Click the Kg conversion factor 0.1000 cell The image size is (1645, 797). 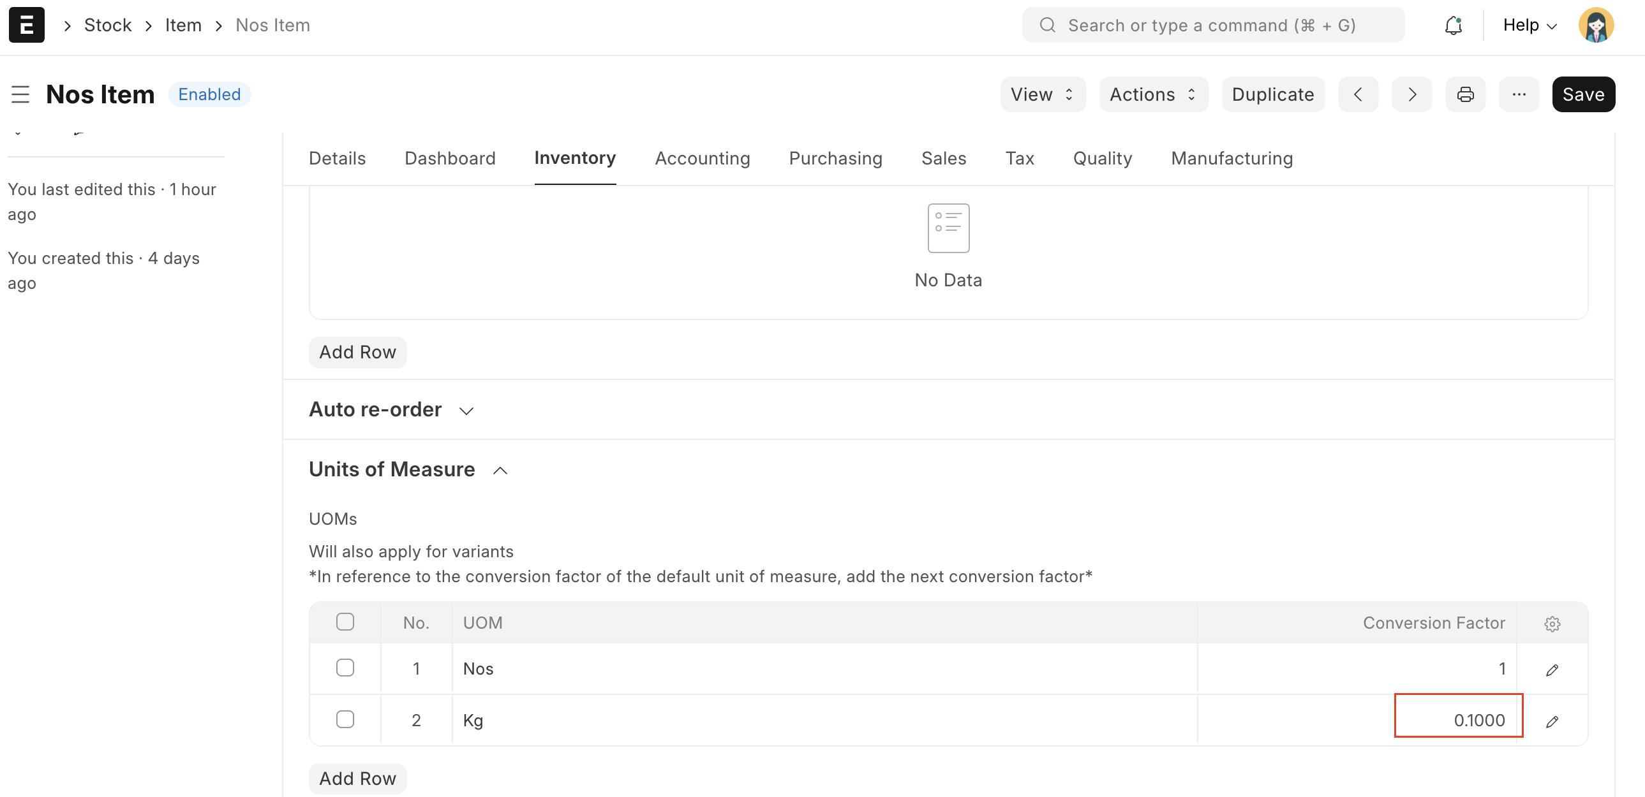click(1459, 720)
